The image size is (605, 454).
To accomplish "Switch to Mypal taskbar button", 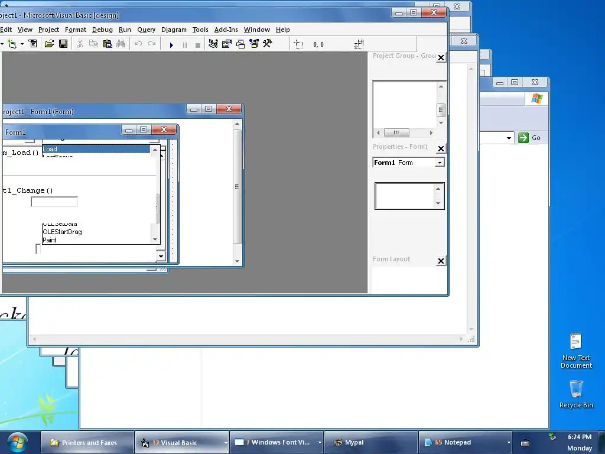I will coord(371,442).
